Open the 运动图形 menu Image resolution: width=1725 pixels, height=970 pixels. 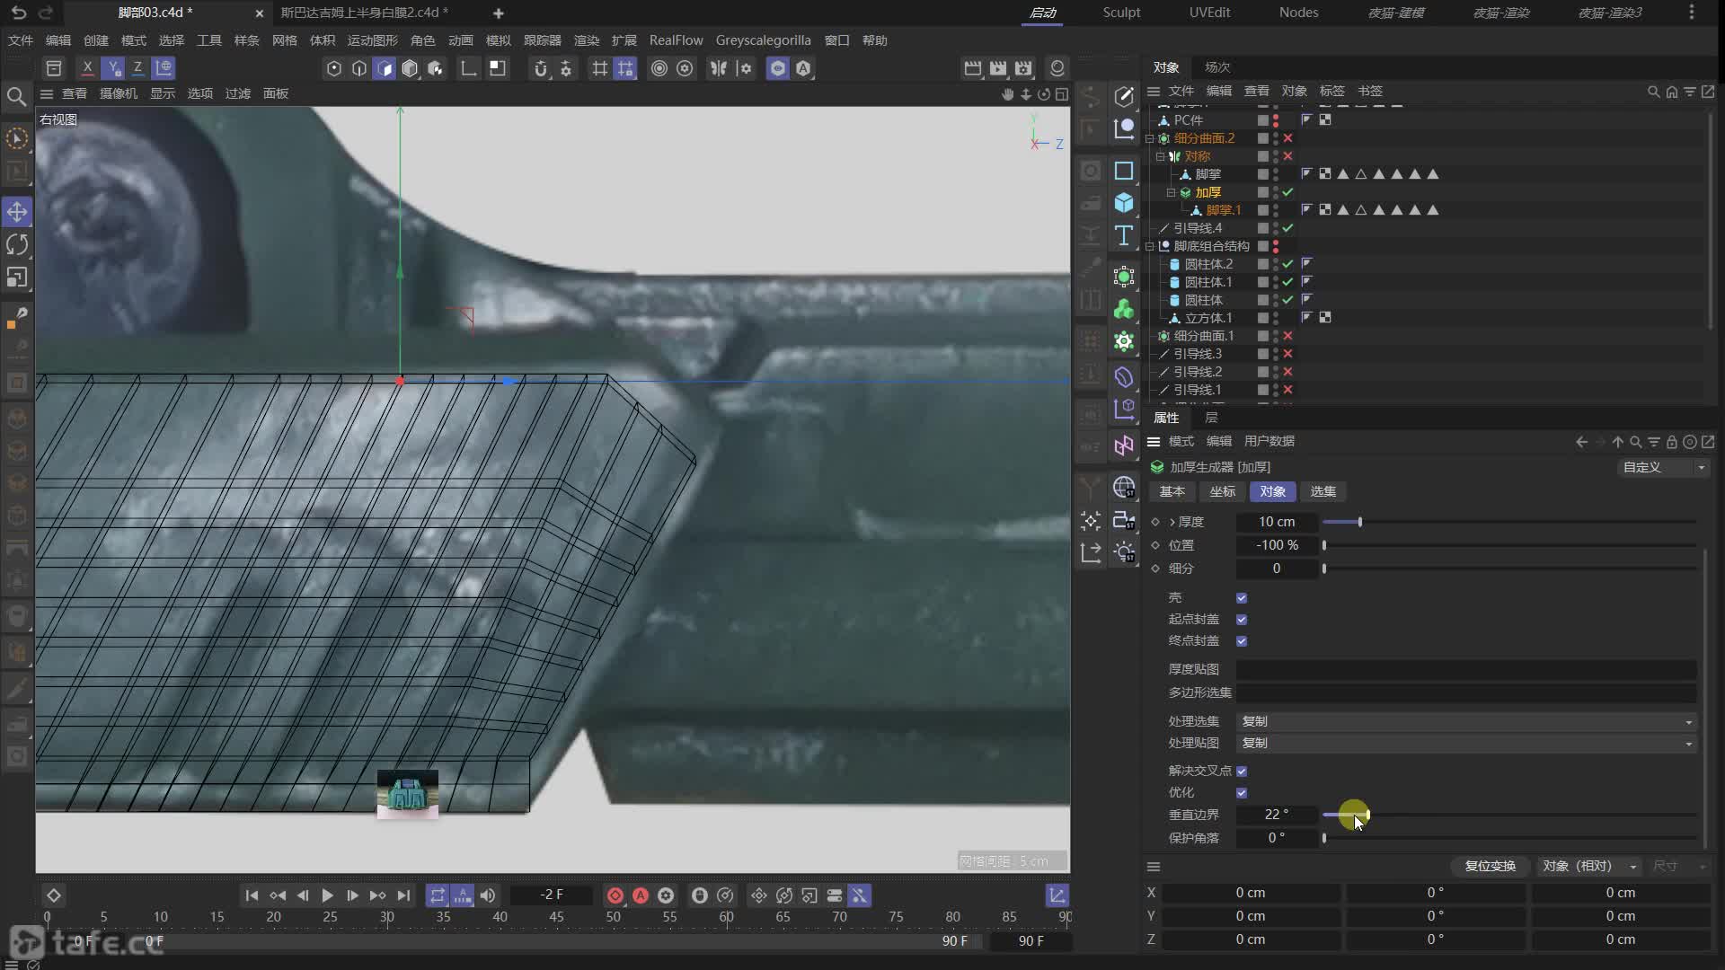(372, 40)
